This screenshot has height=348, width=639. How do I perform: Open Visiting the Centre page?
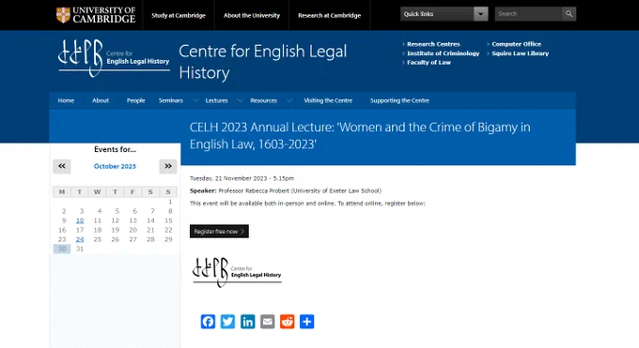click(x=328, y=100)
